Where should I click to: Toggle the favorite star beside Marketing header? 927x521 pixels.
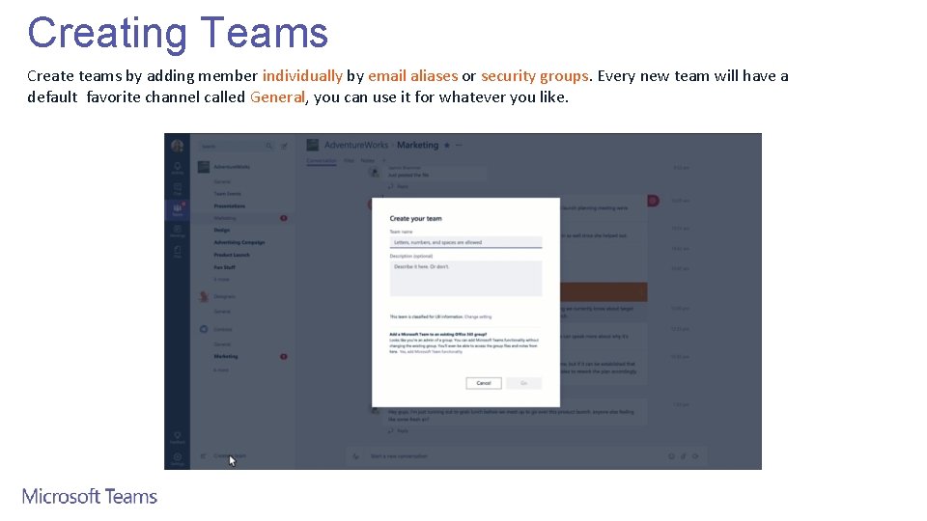(447, 146)
